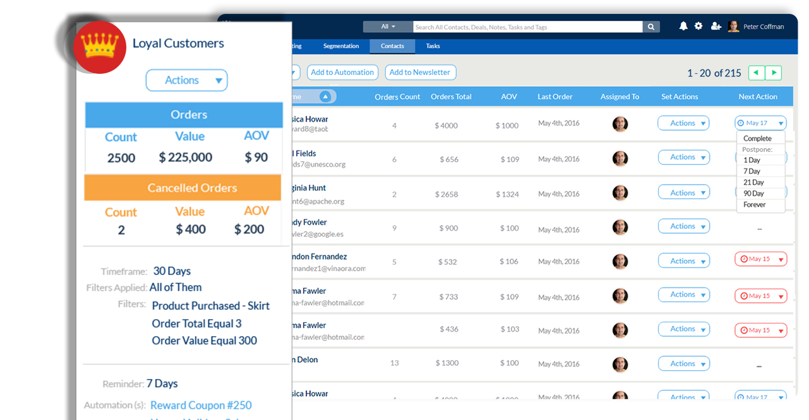
Task: Switch to the Tasks tab
Action: (433, 46)
